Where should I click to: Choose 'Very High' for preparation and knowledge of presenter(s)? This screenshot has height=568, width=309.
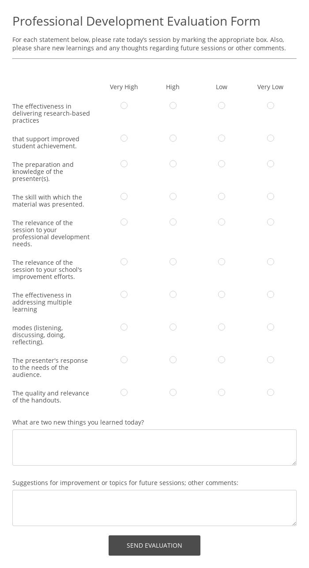pyautogui.click(x=124, y=164)
